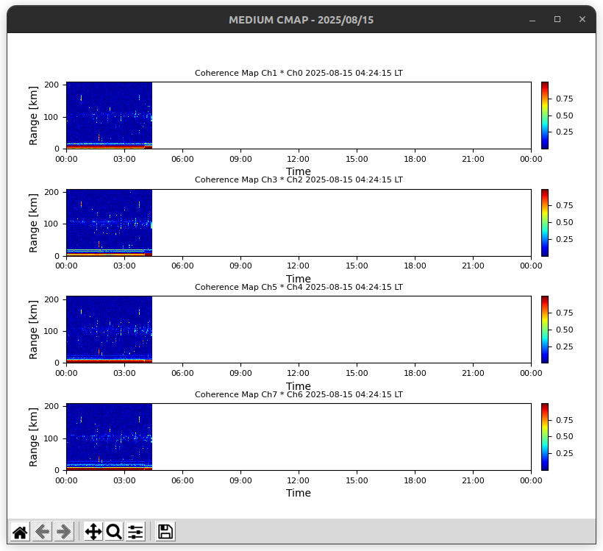Viewport: 603px width, 551px height.
Task: Click '0.50' on the Ch3 * Ch2 colorbar
Action: tap(565, 222)
